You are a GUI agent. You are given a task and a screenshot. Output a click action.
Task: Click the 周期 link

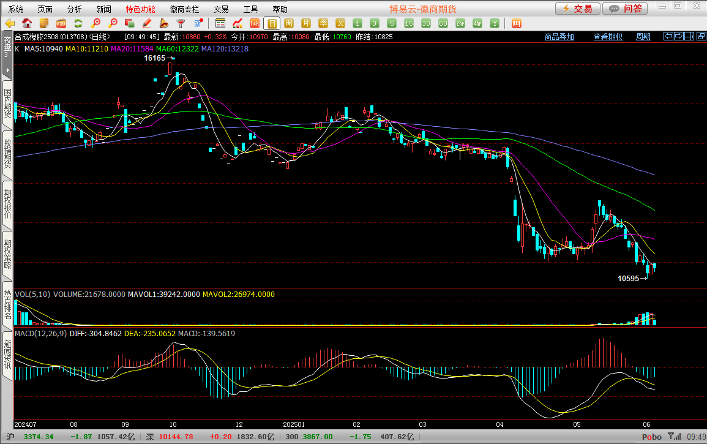coord(643,37)
